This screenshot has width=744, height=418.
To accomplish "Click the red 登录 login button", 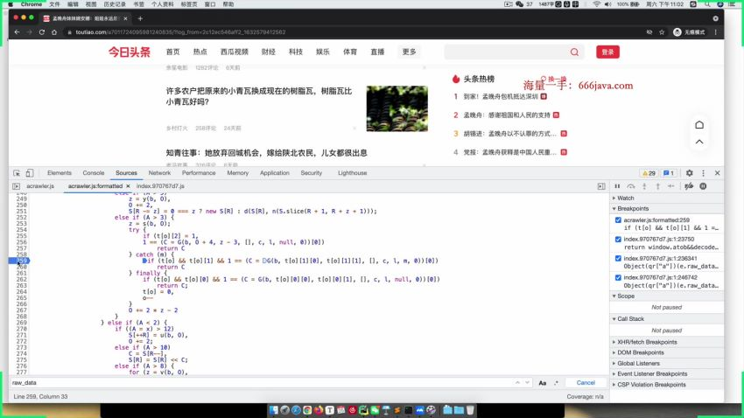I will (x=608, y=52).
